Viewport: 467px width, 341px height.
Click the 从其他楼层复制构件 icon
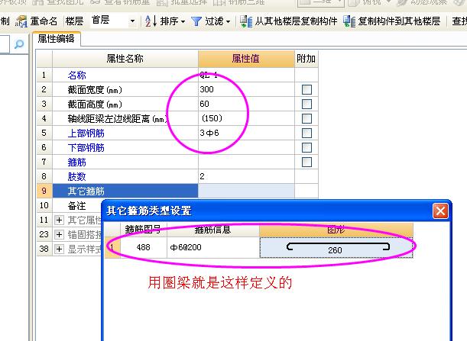[246, 21]
